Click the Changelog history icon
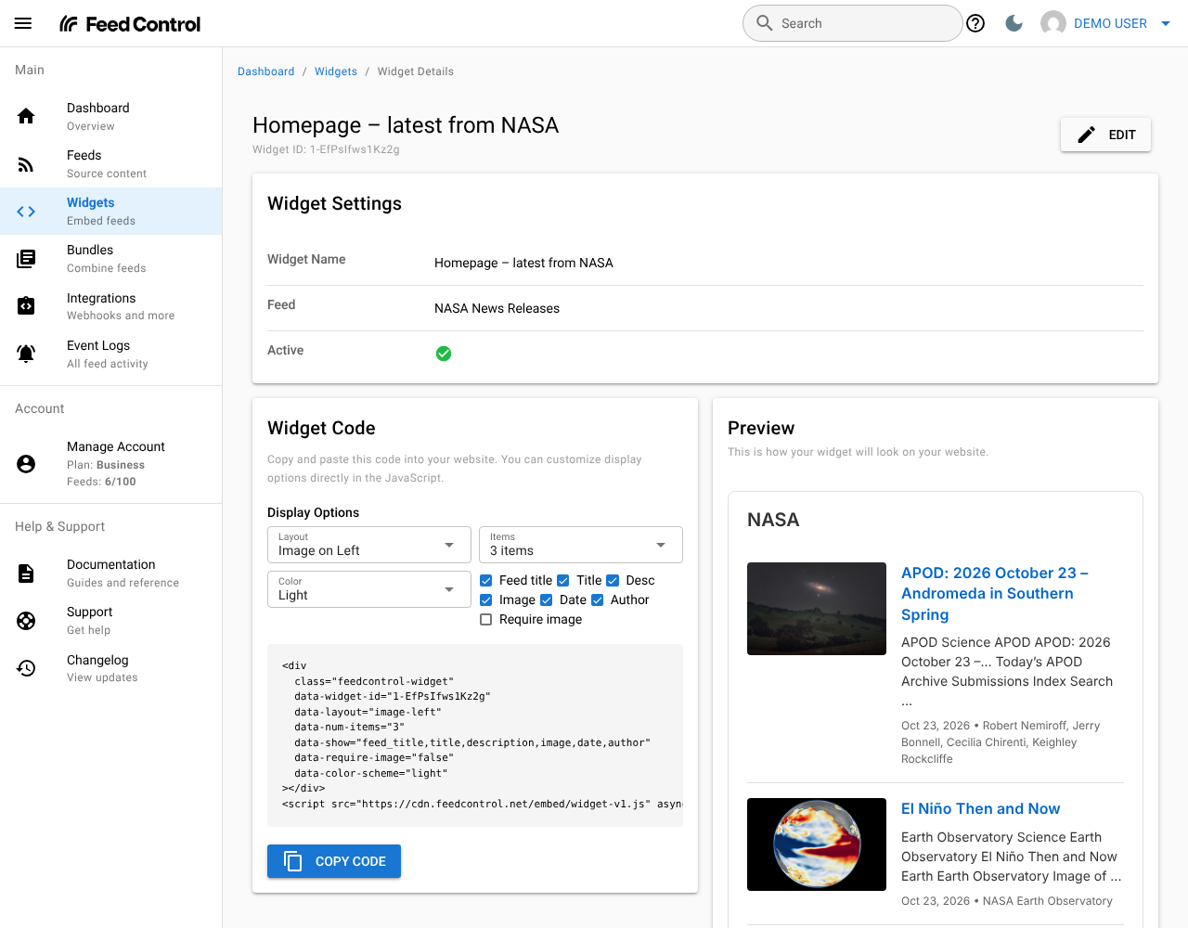 point(26,668)
